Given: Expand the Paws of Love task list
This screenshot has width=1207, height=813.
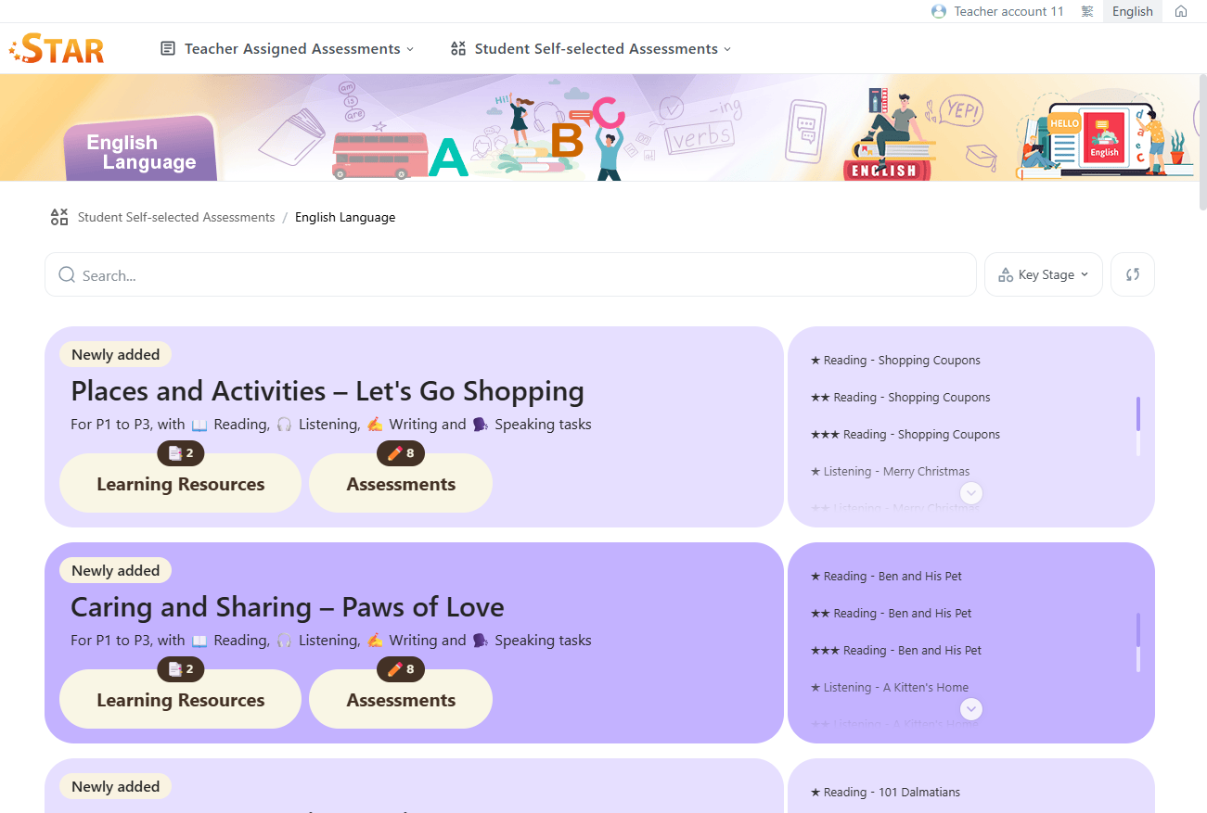Looking at the screenshot, I should [971, 709].
